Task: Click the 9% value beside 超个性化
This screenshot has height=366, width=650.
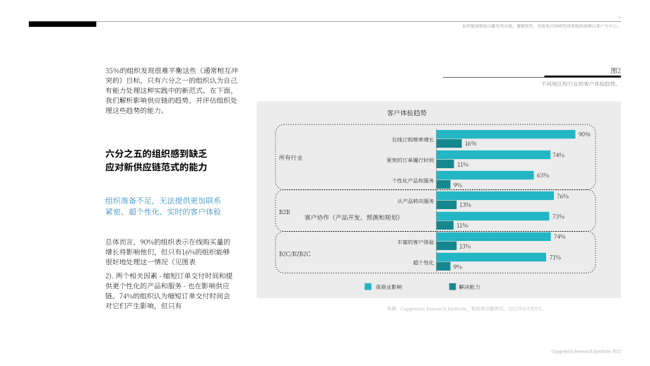Action: point(458,267)
